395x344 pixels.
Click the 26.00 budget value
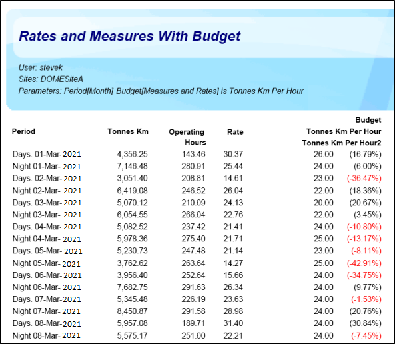point(324,154)
